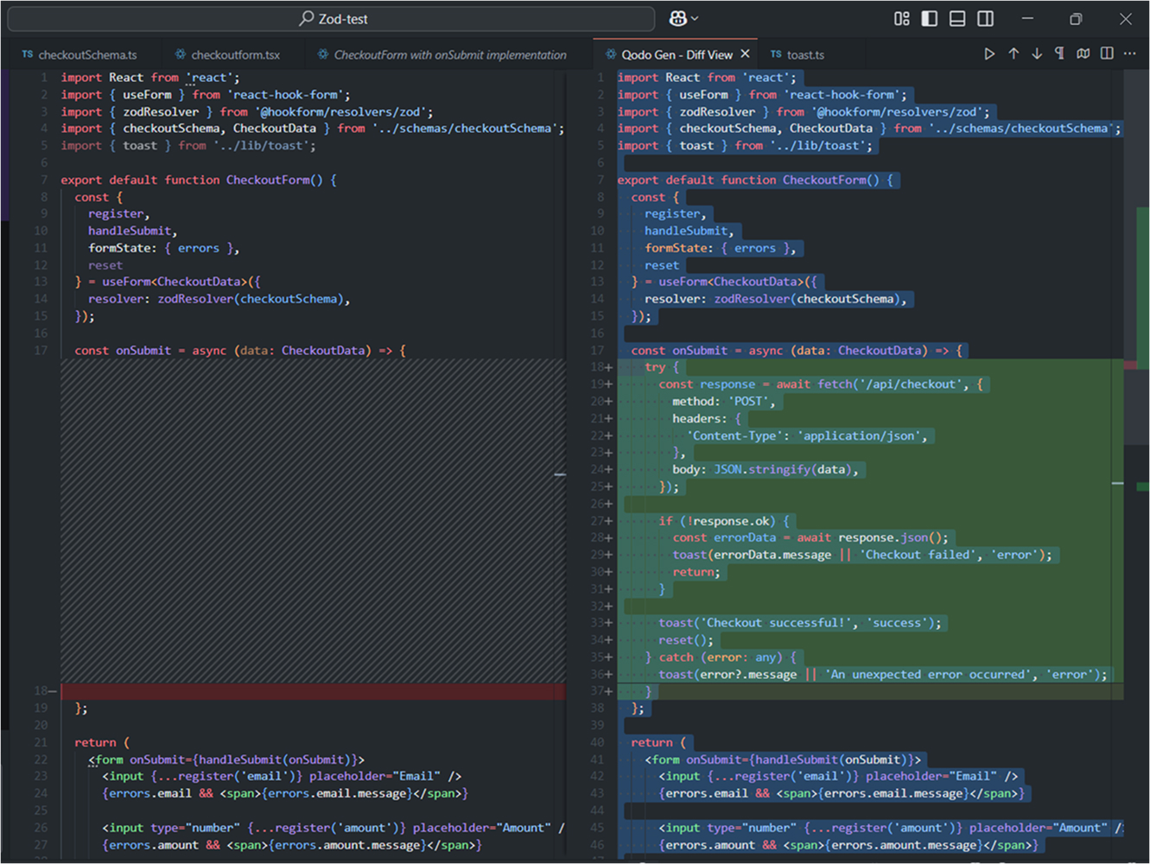Minimize the VS Code window
The image size is (1150, 864).
pyautogui.click(x=1027, y=18)
